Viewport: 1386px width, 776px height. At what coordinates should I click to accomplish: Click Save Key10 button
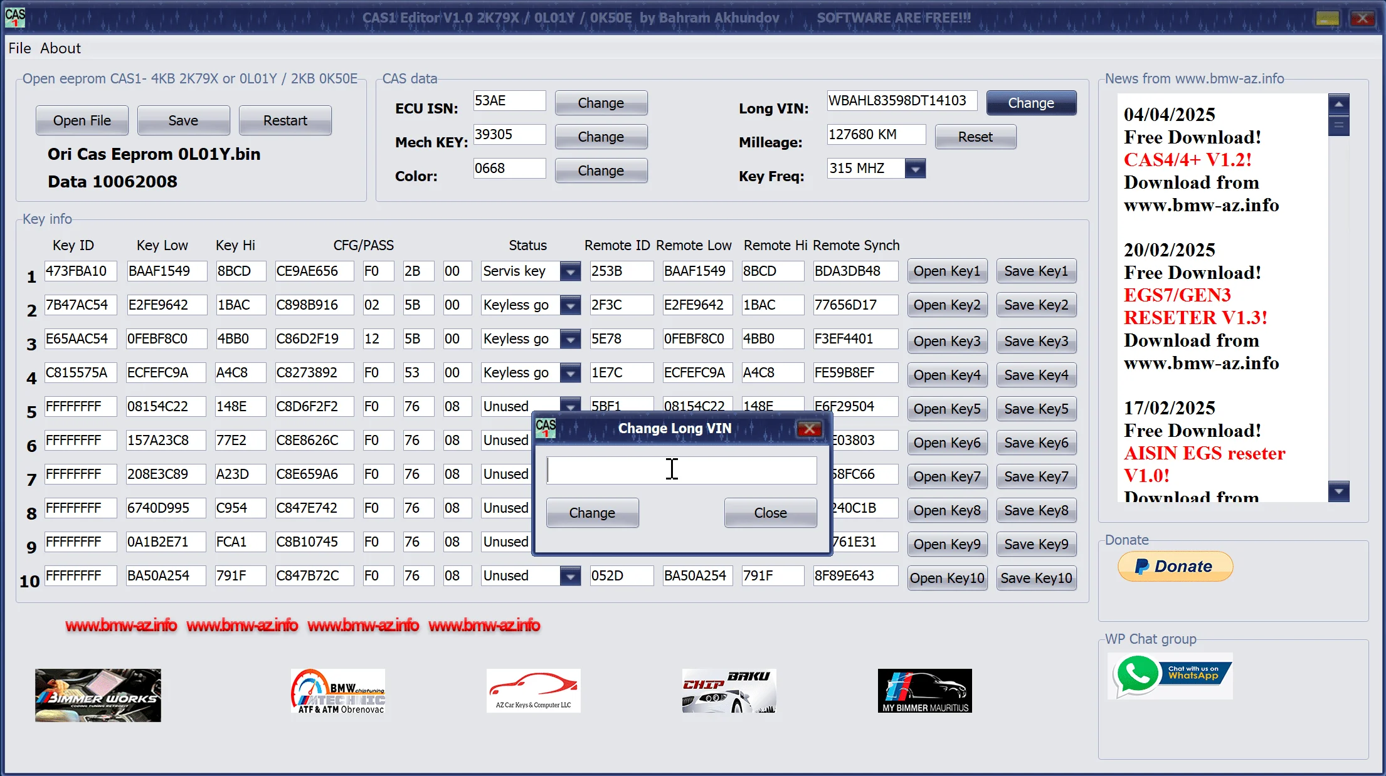tap(1036, 579)
